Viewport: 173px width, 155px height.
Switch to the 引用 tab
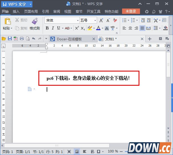click(x=45, y=12)
